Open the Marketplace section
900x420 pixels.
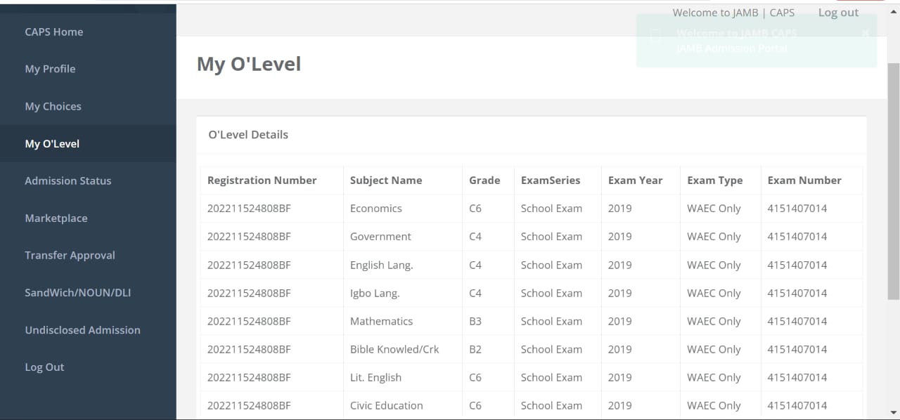56,218
